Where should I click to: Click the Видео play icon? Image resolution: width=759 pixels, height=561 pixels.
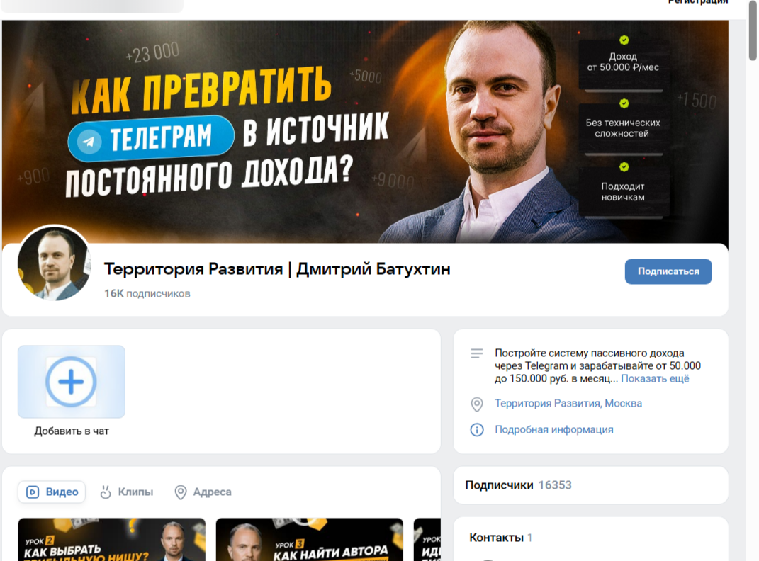click(x=33, y=492)
